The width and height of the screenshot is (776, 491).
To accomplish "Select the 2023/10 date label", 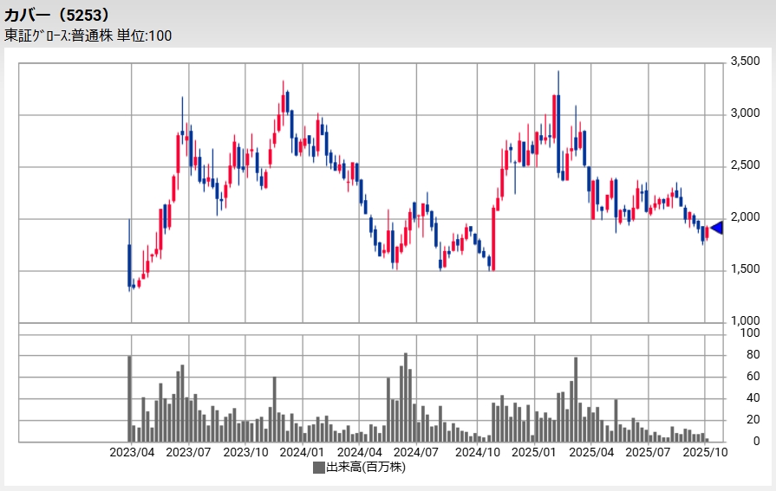I will [246, 452].
